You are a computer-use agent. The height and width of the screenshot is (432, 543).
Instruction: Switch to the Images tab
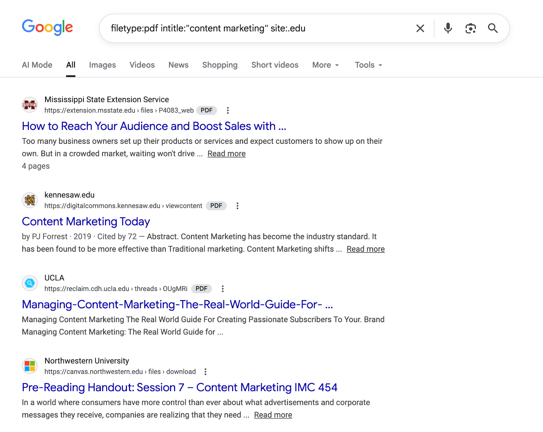[102, 65]
